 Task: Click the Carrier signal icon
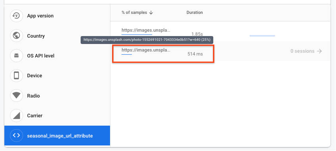pyautogui.click(x=16, y=115)
